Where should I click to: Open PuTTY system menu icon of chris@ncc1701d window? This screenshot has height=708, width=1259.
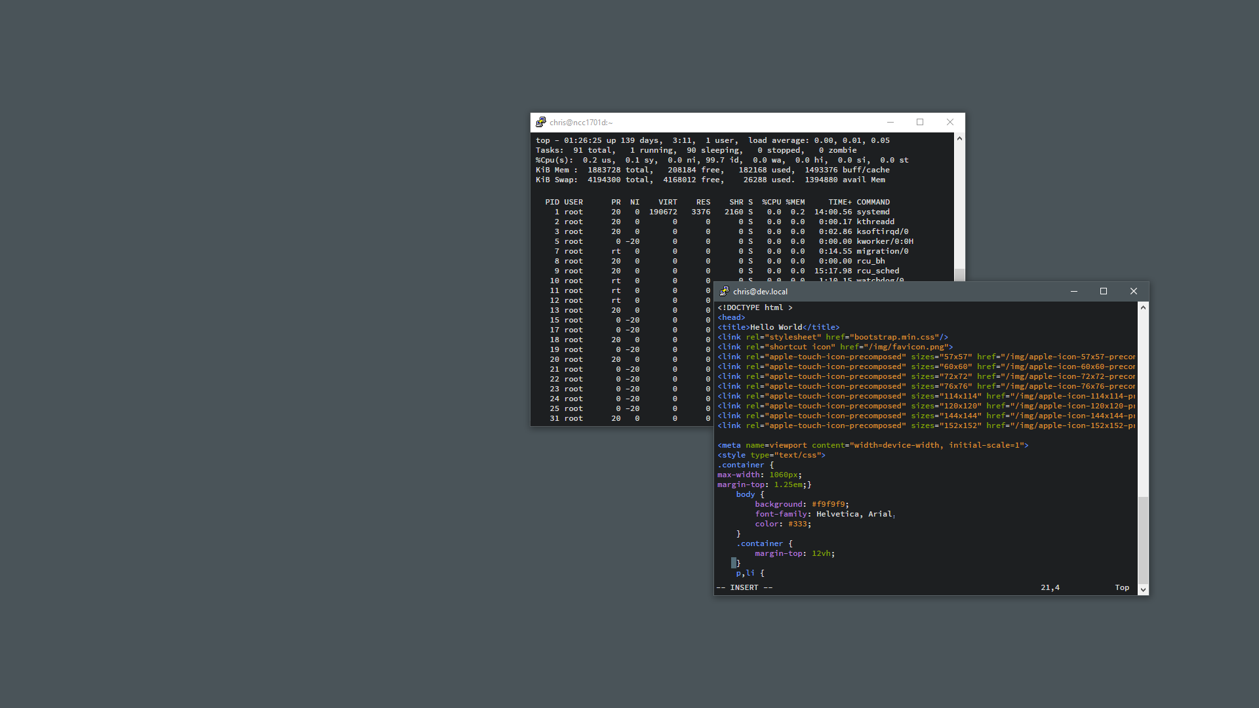pyautogui.click(x=541, y=123)
